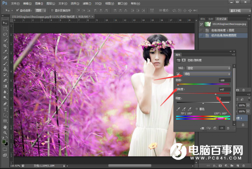Screen dimensions: 252x169
Task: Toggle Quick Mask mode icon
Action: (5, 149)
